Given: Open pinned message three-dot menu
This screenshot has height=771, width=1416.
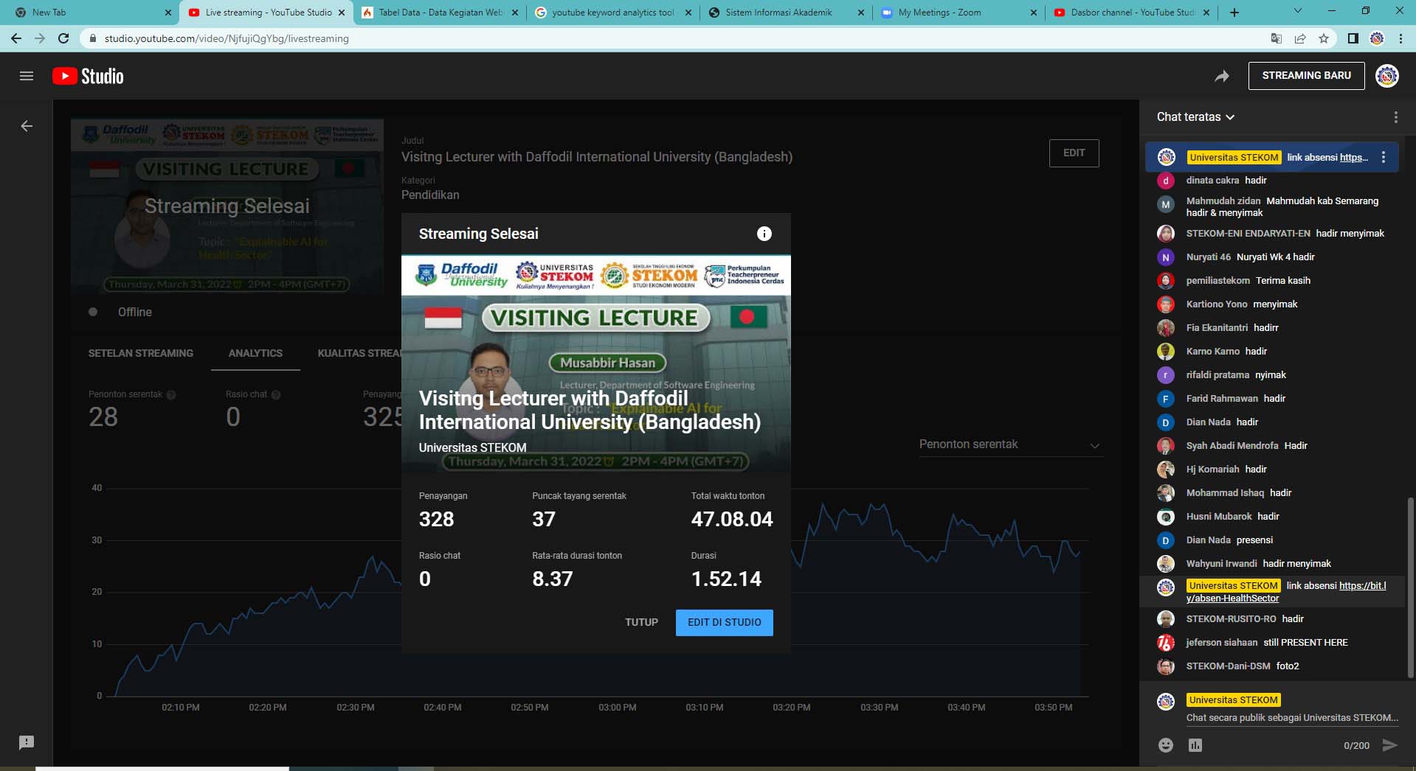Looking at the screenshot, I should [1384, 157].
